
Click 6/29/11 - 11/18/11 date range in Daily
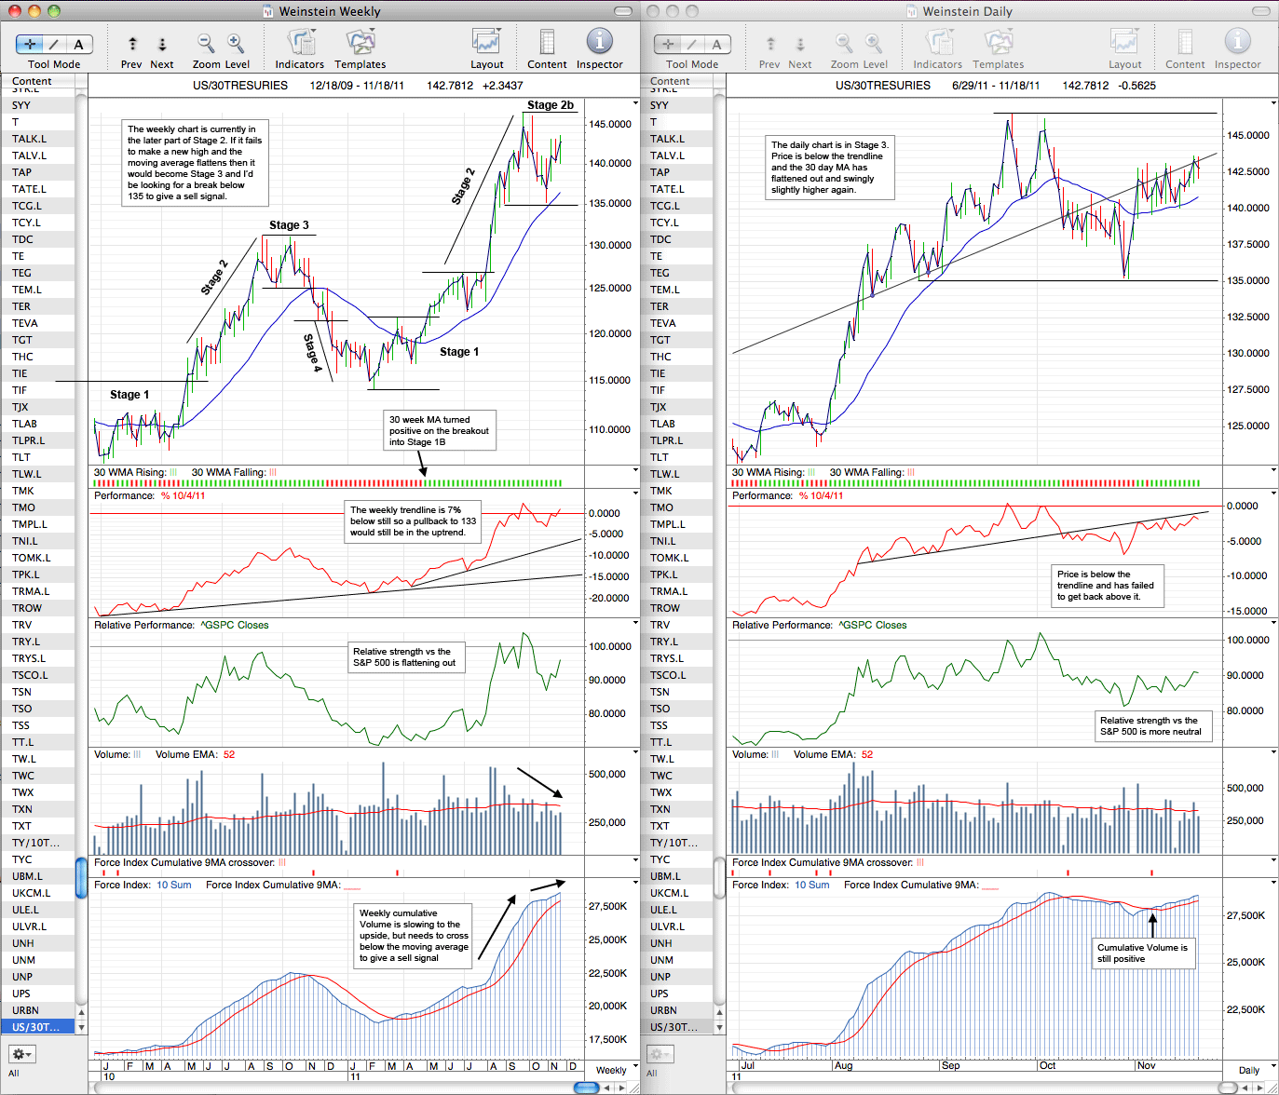[996, 85]
